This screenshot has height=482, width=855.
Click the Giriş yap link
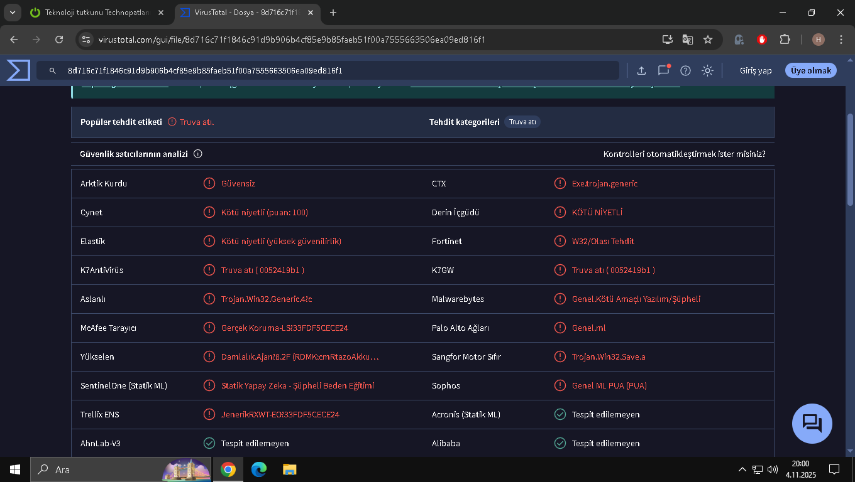pyautogui.click(x=756, y=70)
